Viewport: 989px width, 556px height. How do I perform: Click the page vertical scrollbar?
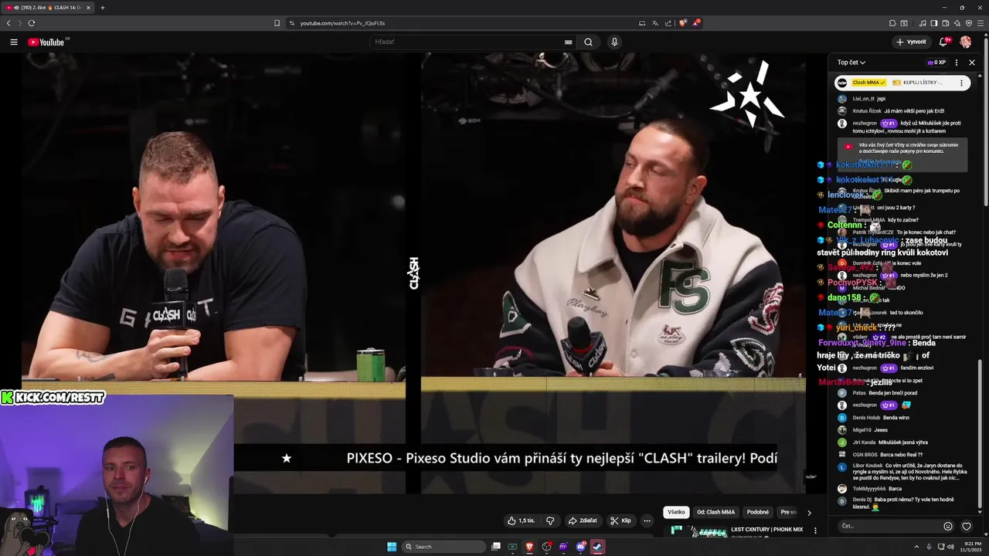tap(985, 120)
